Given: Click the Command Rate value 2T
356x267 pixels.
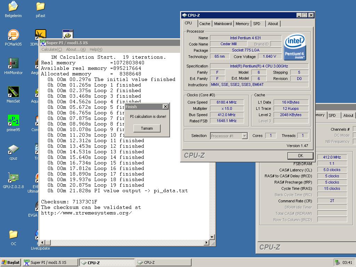Looking at the screenshot, I should (x=332, y=201).
